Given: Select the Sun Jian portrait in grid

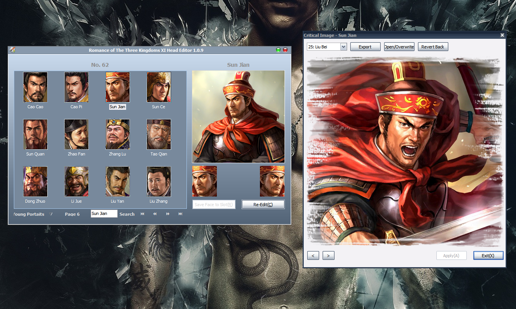Looking at the screenshot, I should pos(118,87).
